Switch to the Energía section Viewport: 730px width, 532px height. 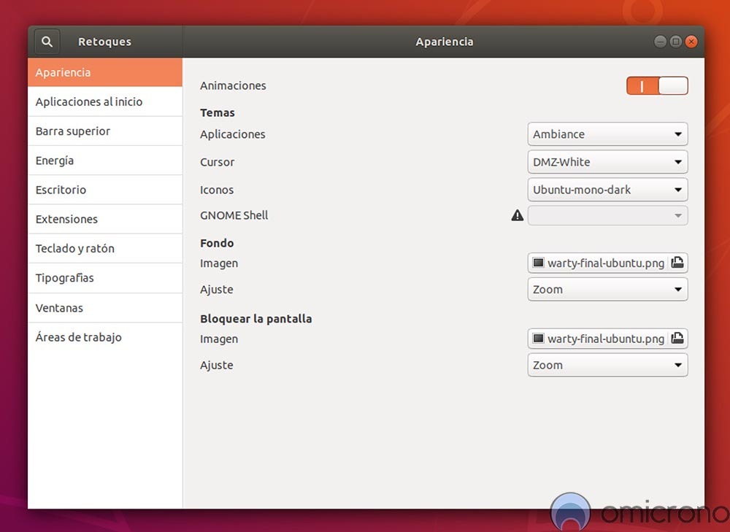tap(104, 161)
